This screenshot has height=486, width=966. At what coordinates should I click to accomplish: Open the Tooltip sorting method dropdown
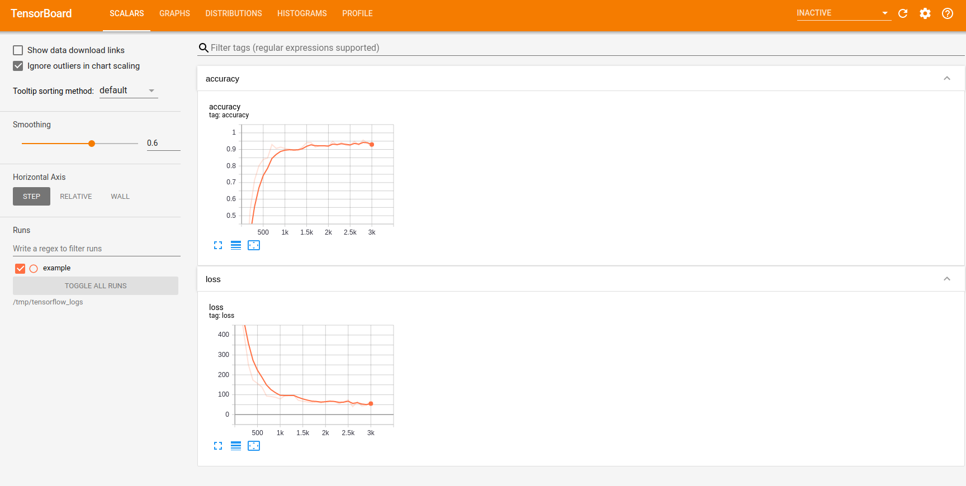pos(128,90)
